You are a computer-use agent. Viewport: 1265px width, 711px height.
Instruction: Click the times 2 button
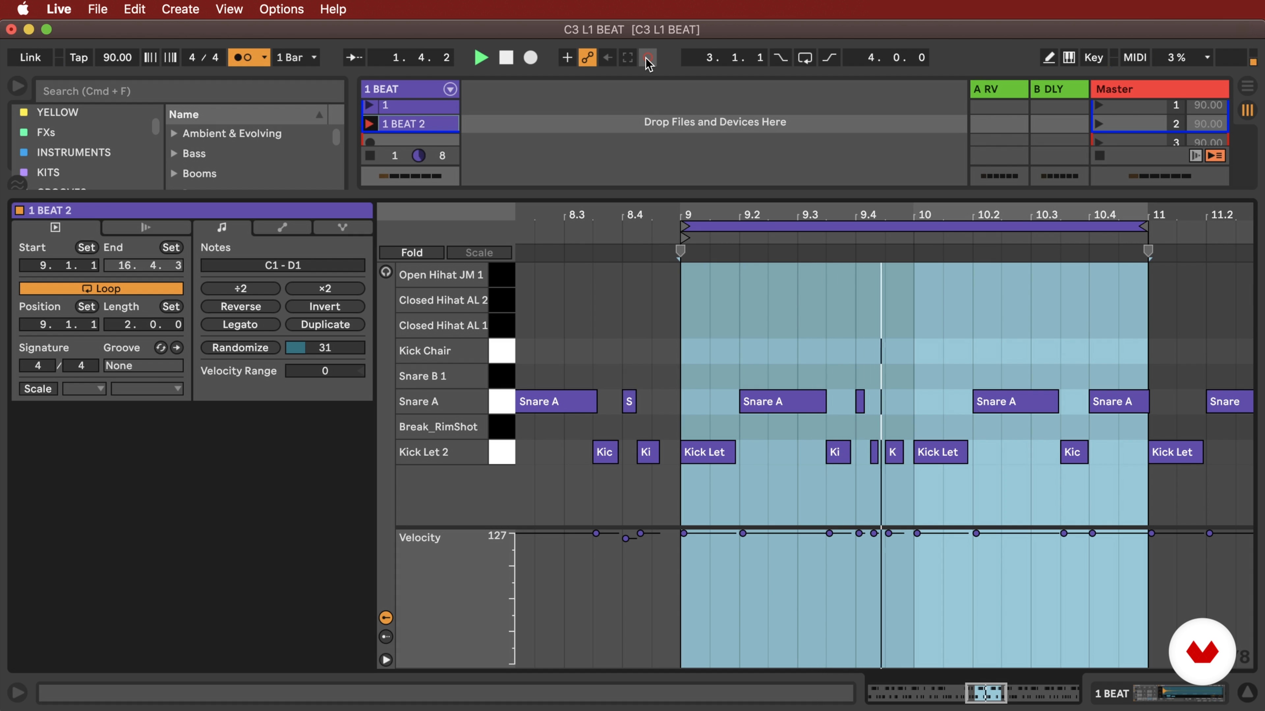pos(325,289)
